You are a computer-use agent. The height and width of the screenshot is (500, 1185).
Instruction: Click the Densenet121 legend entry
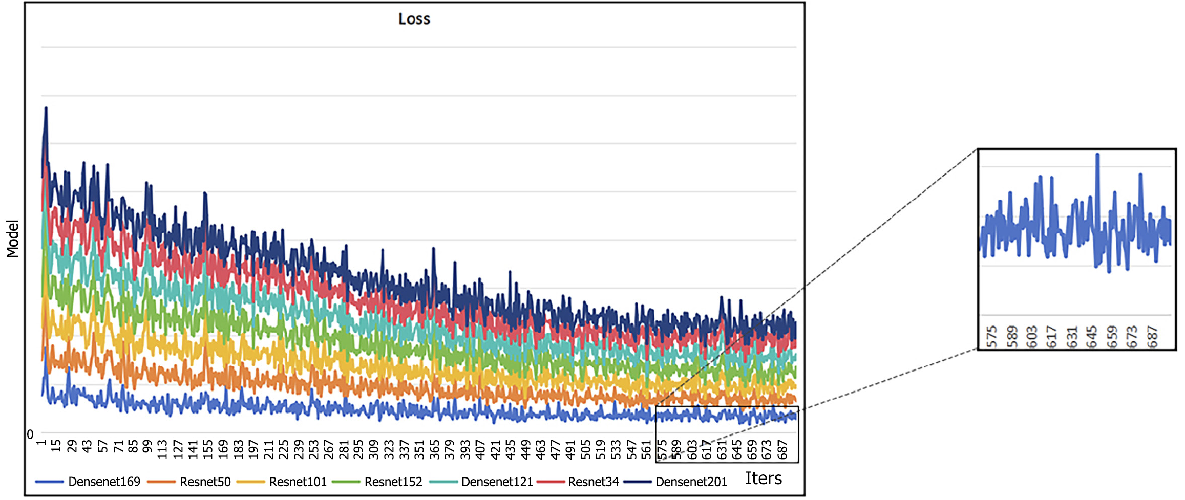coord(497,482)
